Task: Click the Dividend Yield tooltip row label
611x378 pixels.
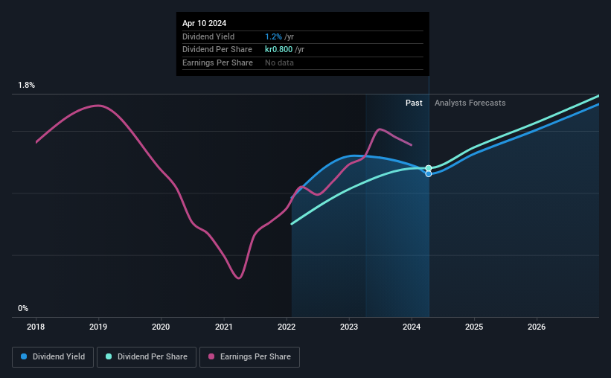Action: point(208,36)
